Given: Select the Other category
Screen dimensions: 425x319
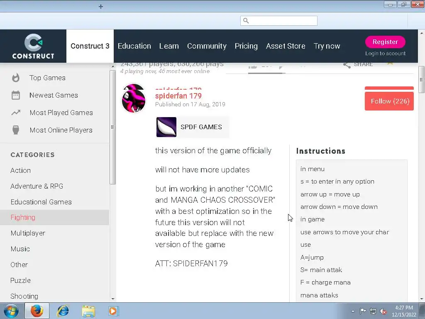Looking at the screenshot, I should pyautogui.click(x=19, y=265).
